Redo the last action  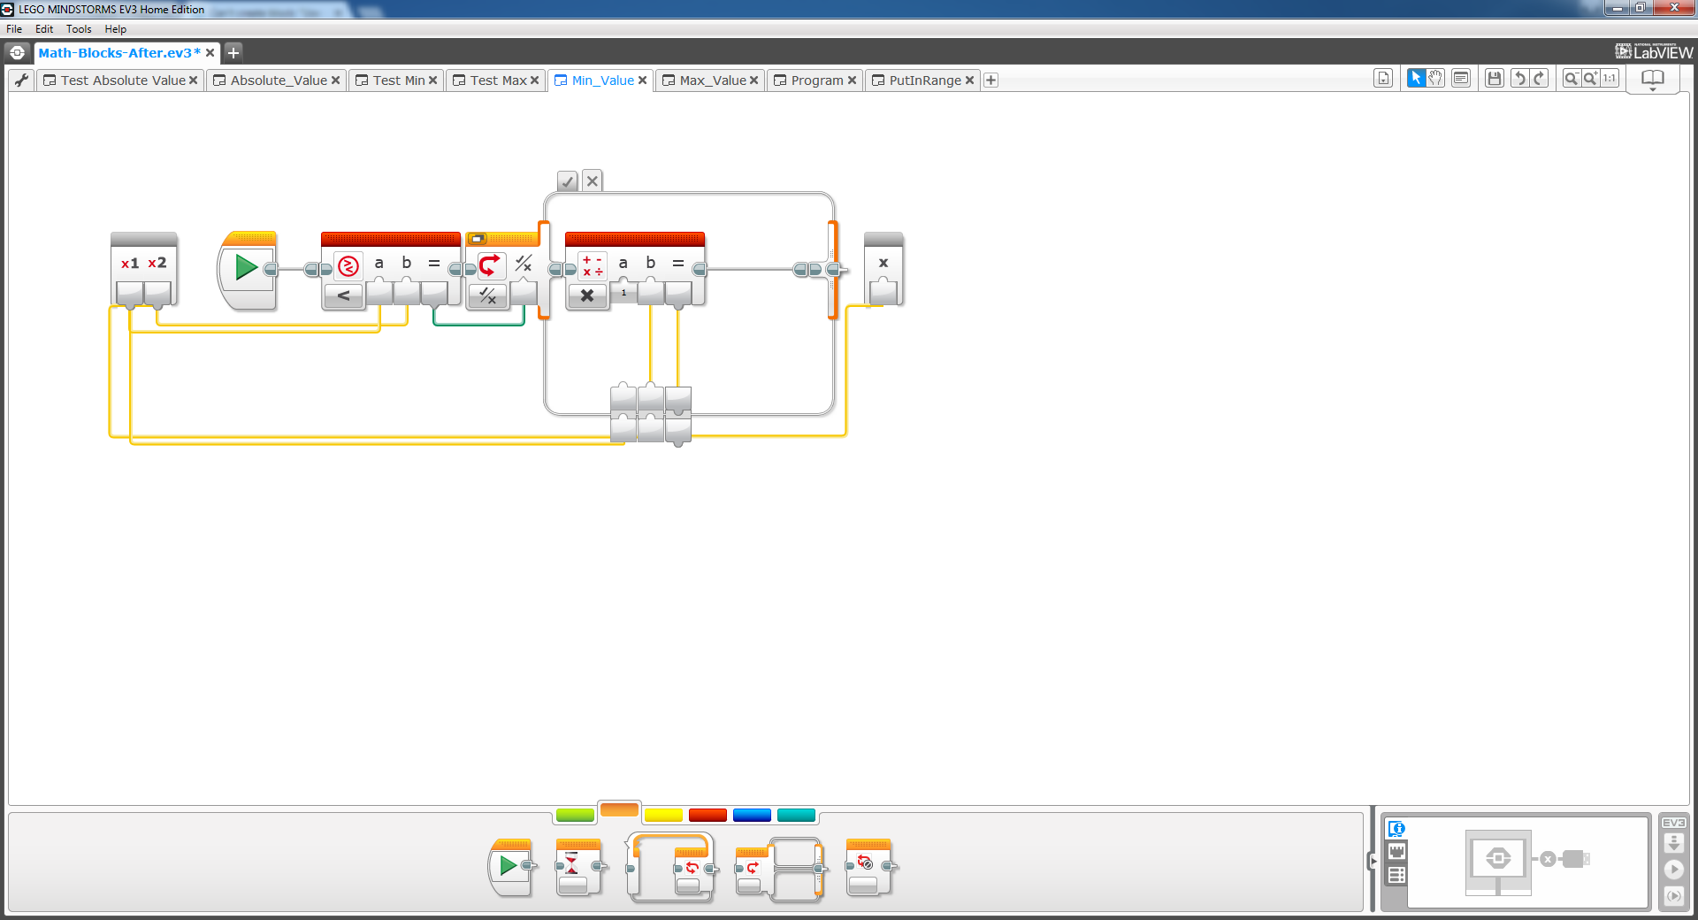pos(1540,79)
